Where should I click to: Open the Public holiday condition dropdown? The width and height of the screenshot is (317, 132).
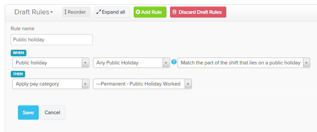pyautogui.click(x=51, y=63)
